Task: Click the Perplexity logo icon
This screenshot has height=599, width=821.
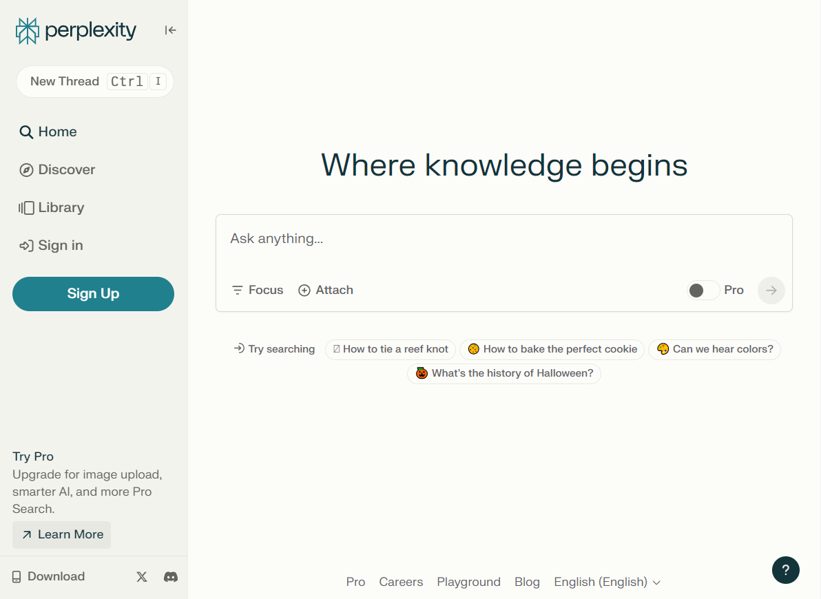Action: 27,31
